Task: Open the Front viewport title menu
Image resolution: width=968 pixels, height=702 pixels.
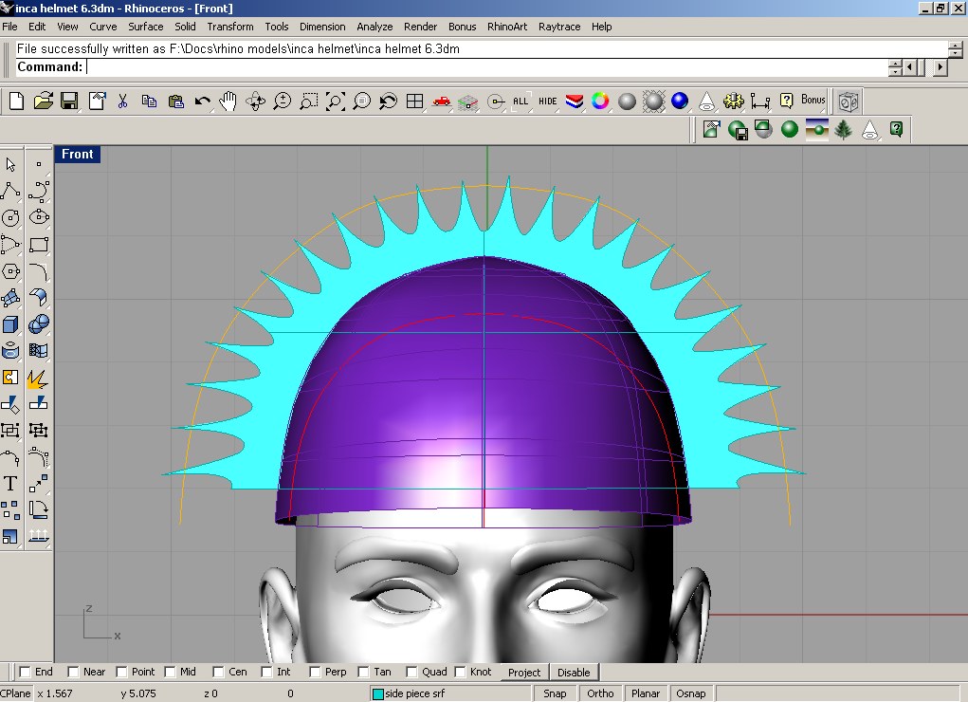Action: [x=78, y=155]
